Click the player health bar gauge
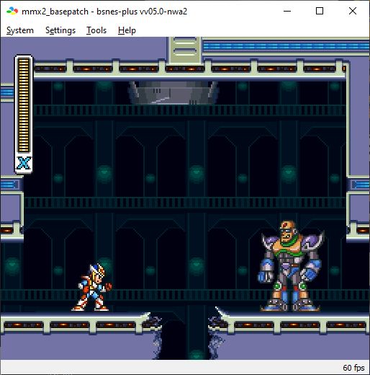Image resolution: width=370 pixels, height=375 pixels. pos(24,105)
